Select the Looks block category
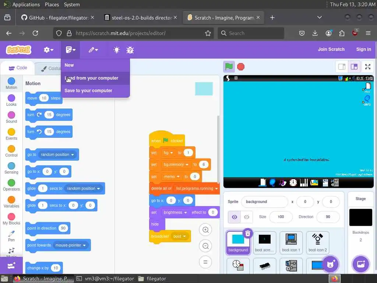 click(11, 100)
